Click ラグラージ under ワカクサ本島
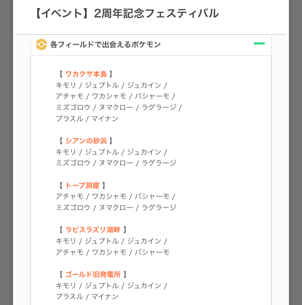Image resolution: width=302 pixels, height=305 pixels. [x=159, y=107]
